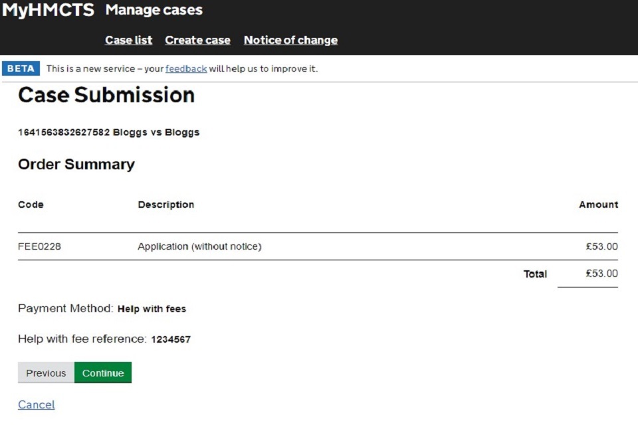Open the Notice of change page
The image size is (638, 425).
tap(290, 41)
